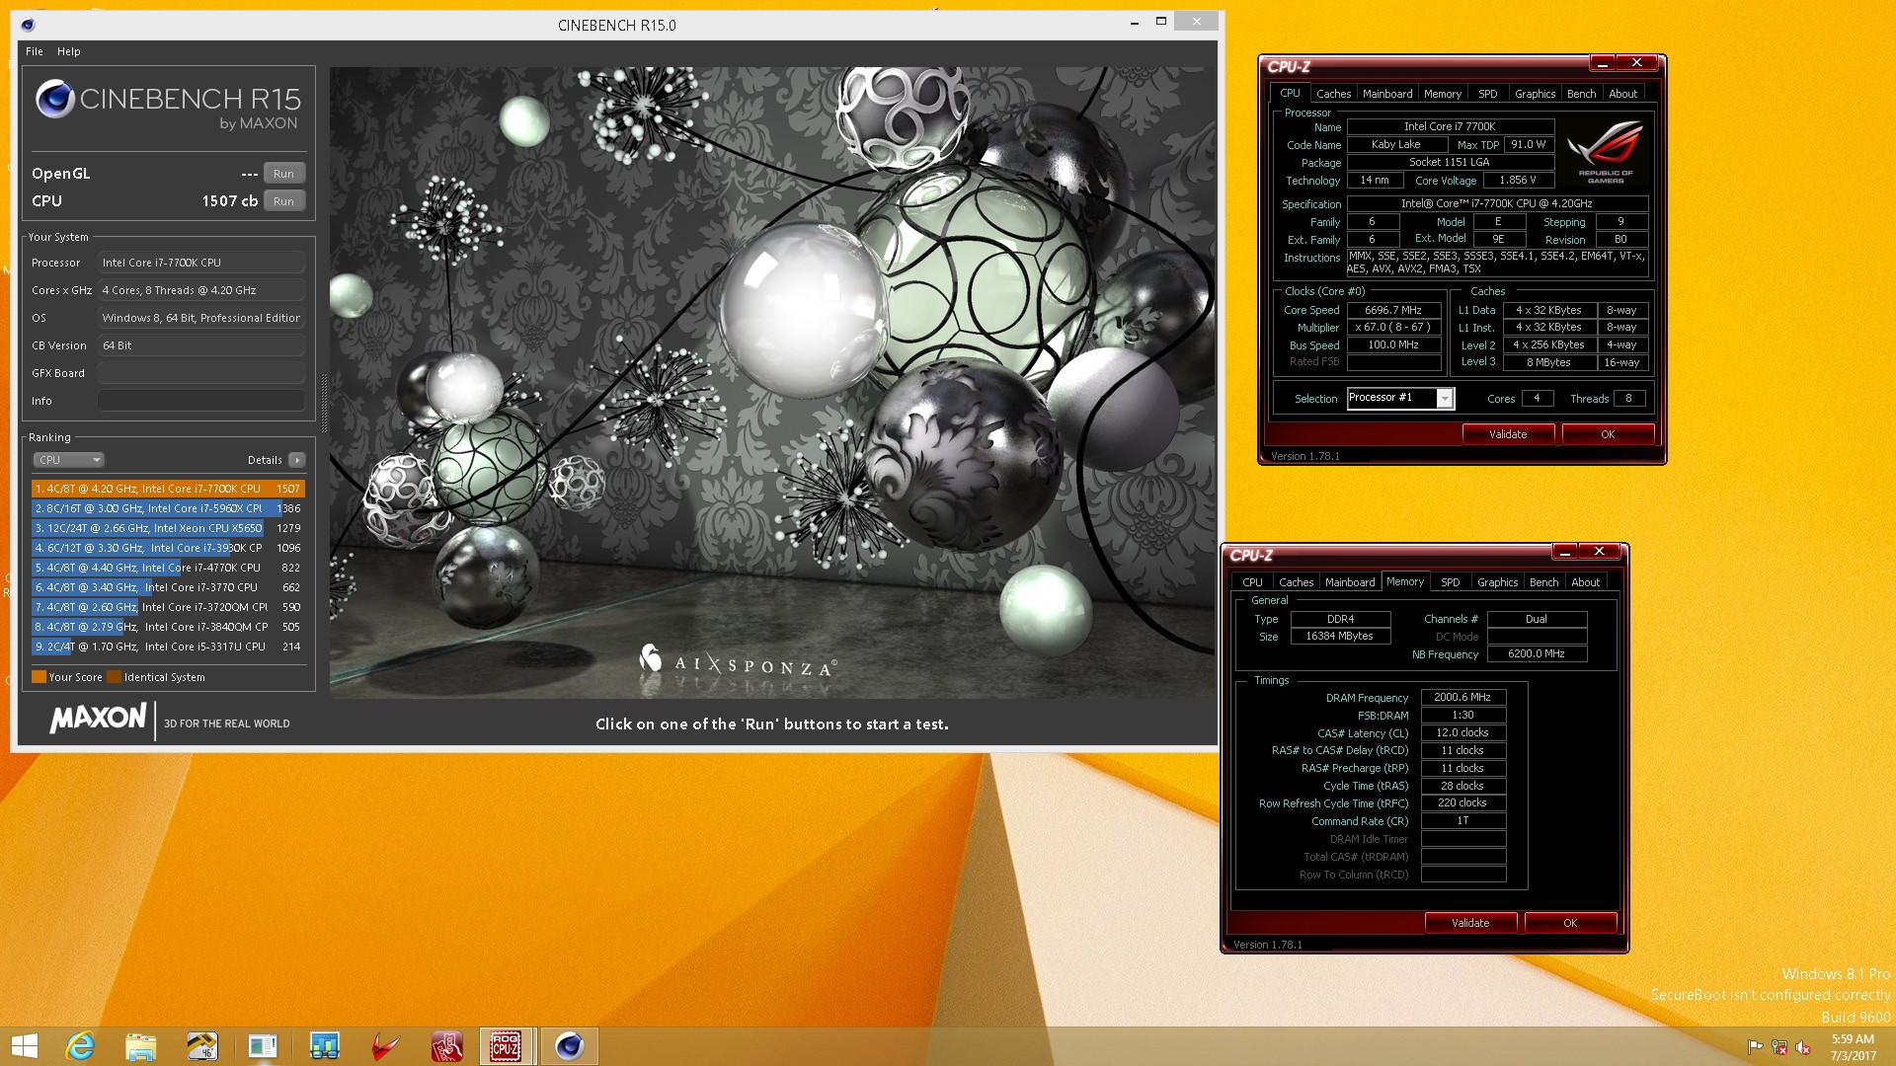This screenshot has height=1066, width=1896.
Task: Switch to ROG CPU-Z taskbar icon
Action: tap(507, 1046)
